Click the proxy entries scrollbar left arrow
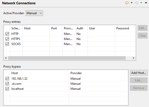Image resolution: width=149 pixels, height=107 pixels. pyautogui.click(x=6, y=58)
